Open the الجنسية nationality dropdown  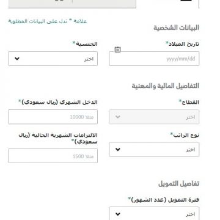click(x=53, y=59)
